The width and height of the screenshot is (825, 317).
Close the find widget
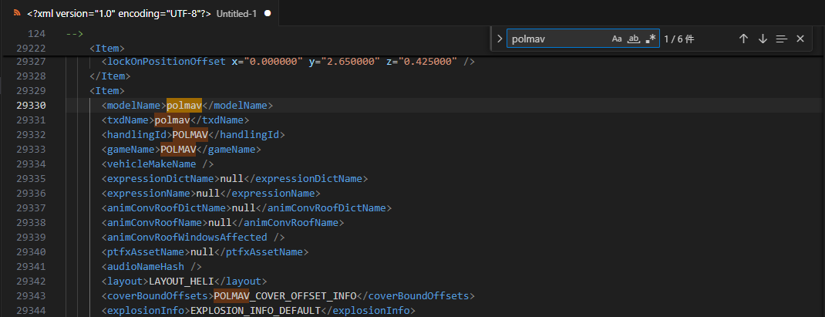[x=800, y=39]
